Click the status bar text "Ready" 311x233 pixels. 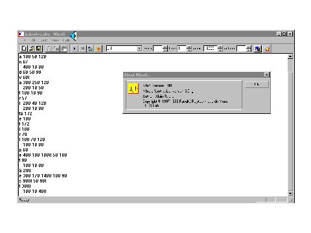pyautogui.click(x=24, y=200)
